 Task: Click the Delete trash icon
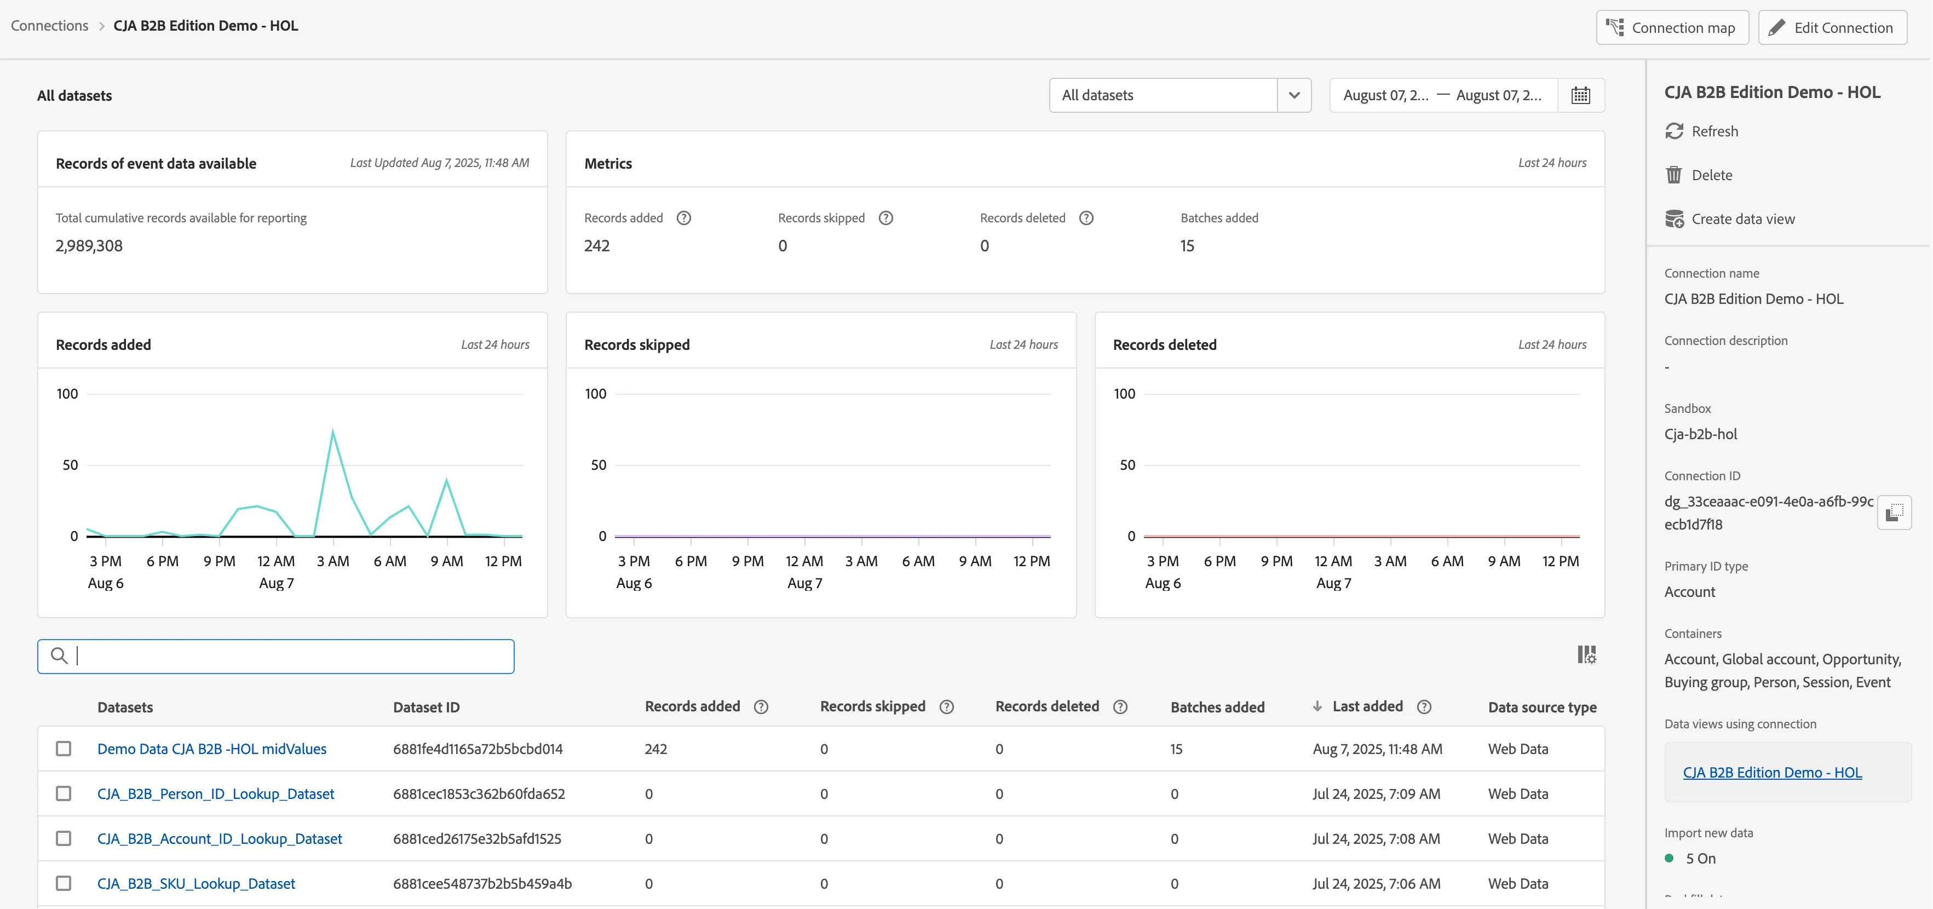(1674, 175)
